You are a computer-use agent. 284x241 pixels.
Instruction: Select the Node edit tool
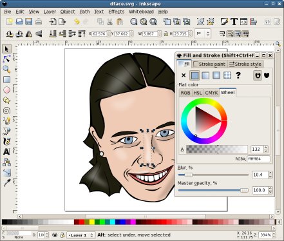click(x=6, y=59)
